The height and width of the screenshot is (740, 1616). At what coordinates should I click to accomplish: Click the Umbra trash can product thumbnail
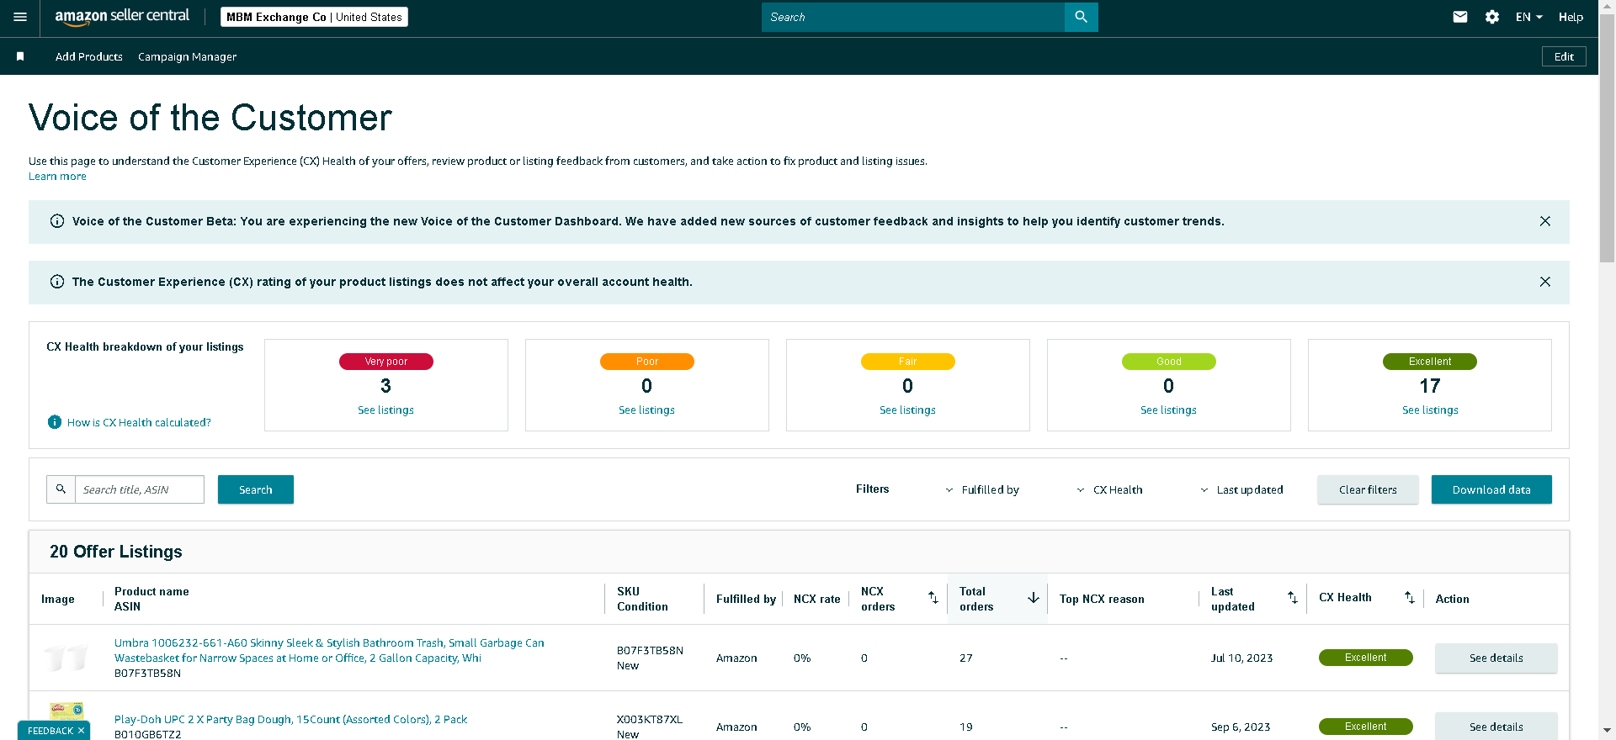pos(66,658)
